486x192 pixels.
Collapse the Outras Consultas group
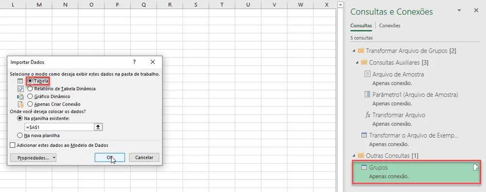coord(354,155)
